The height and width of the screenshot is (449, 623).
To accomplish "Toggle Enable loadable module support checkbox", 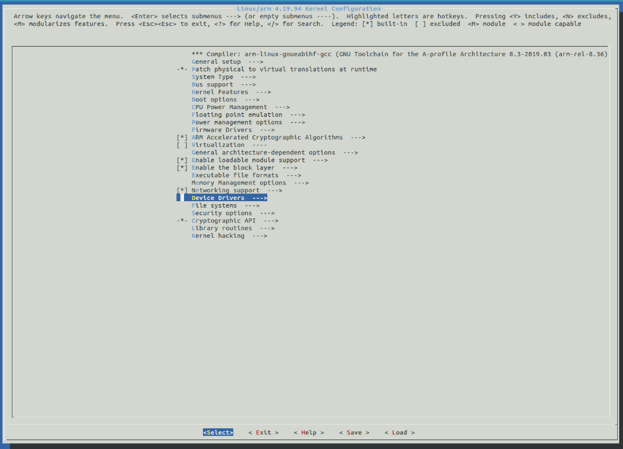I will (x=182, y=160).
